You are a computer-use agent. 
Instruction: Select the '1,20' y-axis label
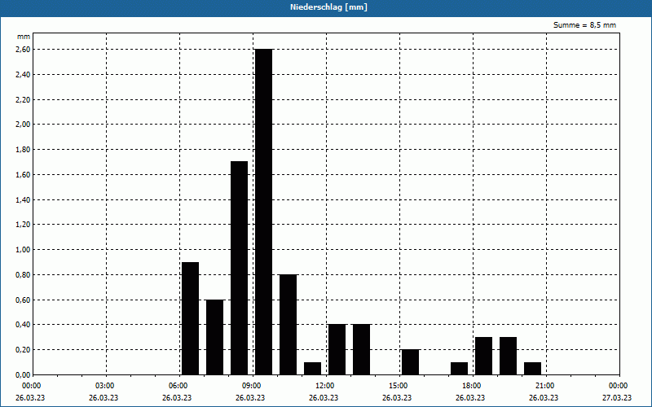click(x=24, y=225)
